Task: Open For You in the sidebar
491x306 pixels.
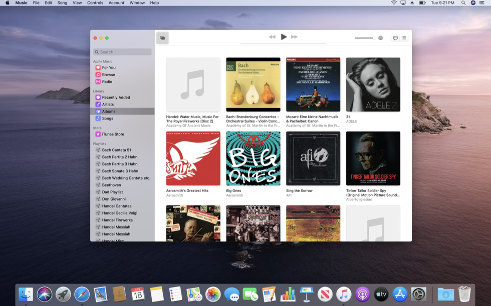Action: coord(109,67)
